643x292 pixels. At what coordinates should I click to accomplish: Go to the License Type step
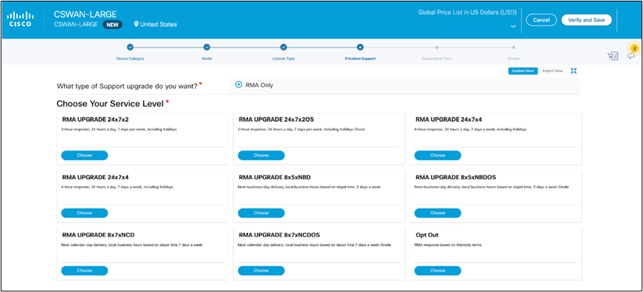[x=283, y=47]
